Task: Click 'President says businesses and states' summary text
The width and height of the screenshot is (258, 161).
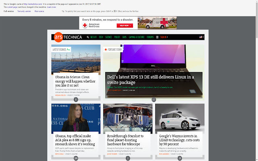Action: point(72,91)
